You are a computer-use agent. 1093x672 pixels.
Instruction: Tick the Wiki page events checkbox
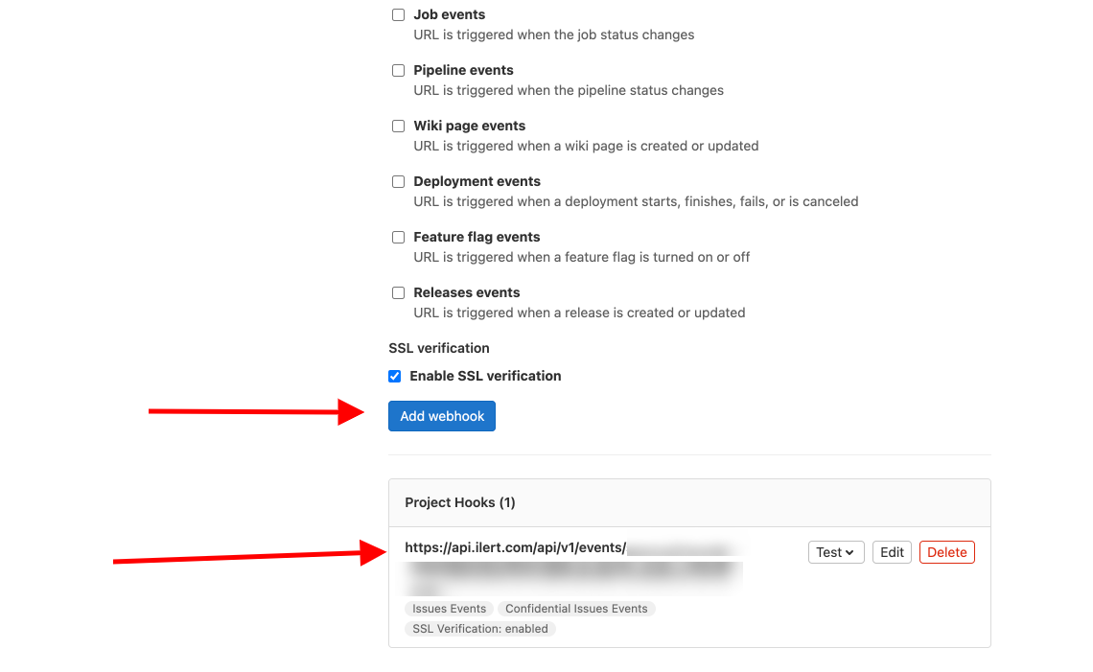tap(398, 127)
